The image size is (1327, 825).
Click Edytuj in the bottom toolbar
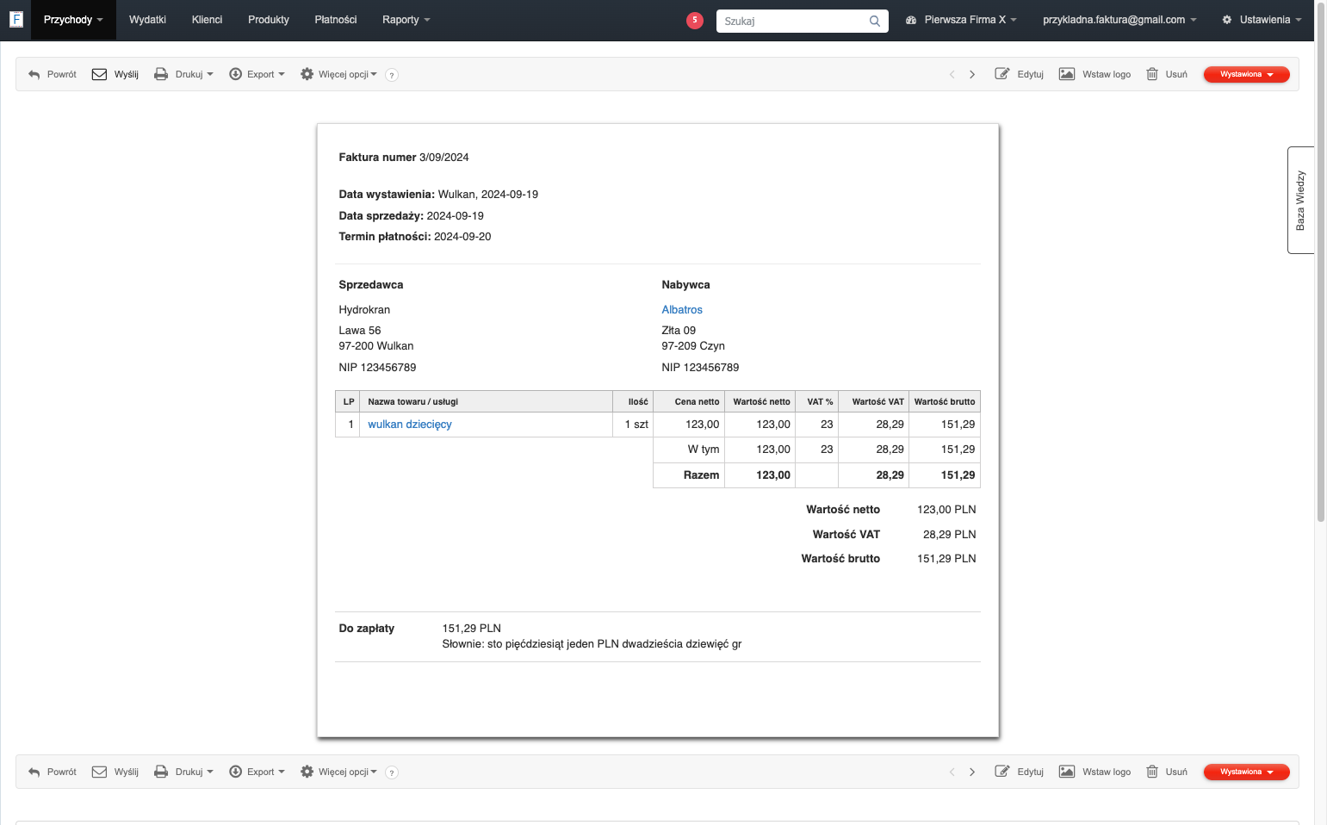pyautogui.click(x=1020, y=772)
